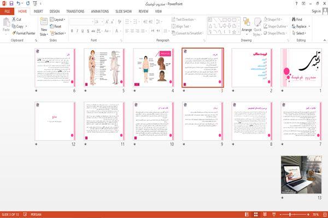Switch to Normal view in status bar
This screenshot has height=218, width=328.
[x=247, y=214]
